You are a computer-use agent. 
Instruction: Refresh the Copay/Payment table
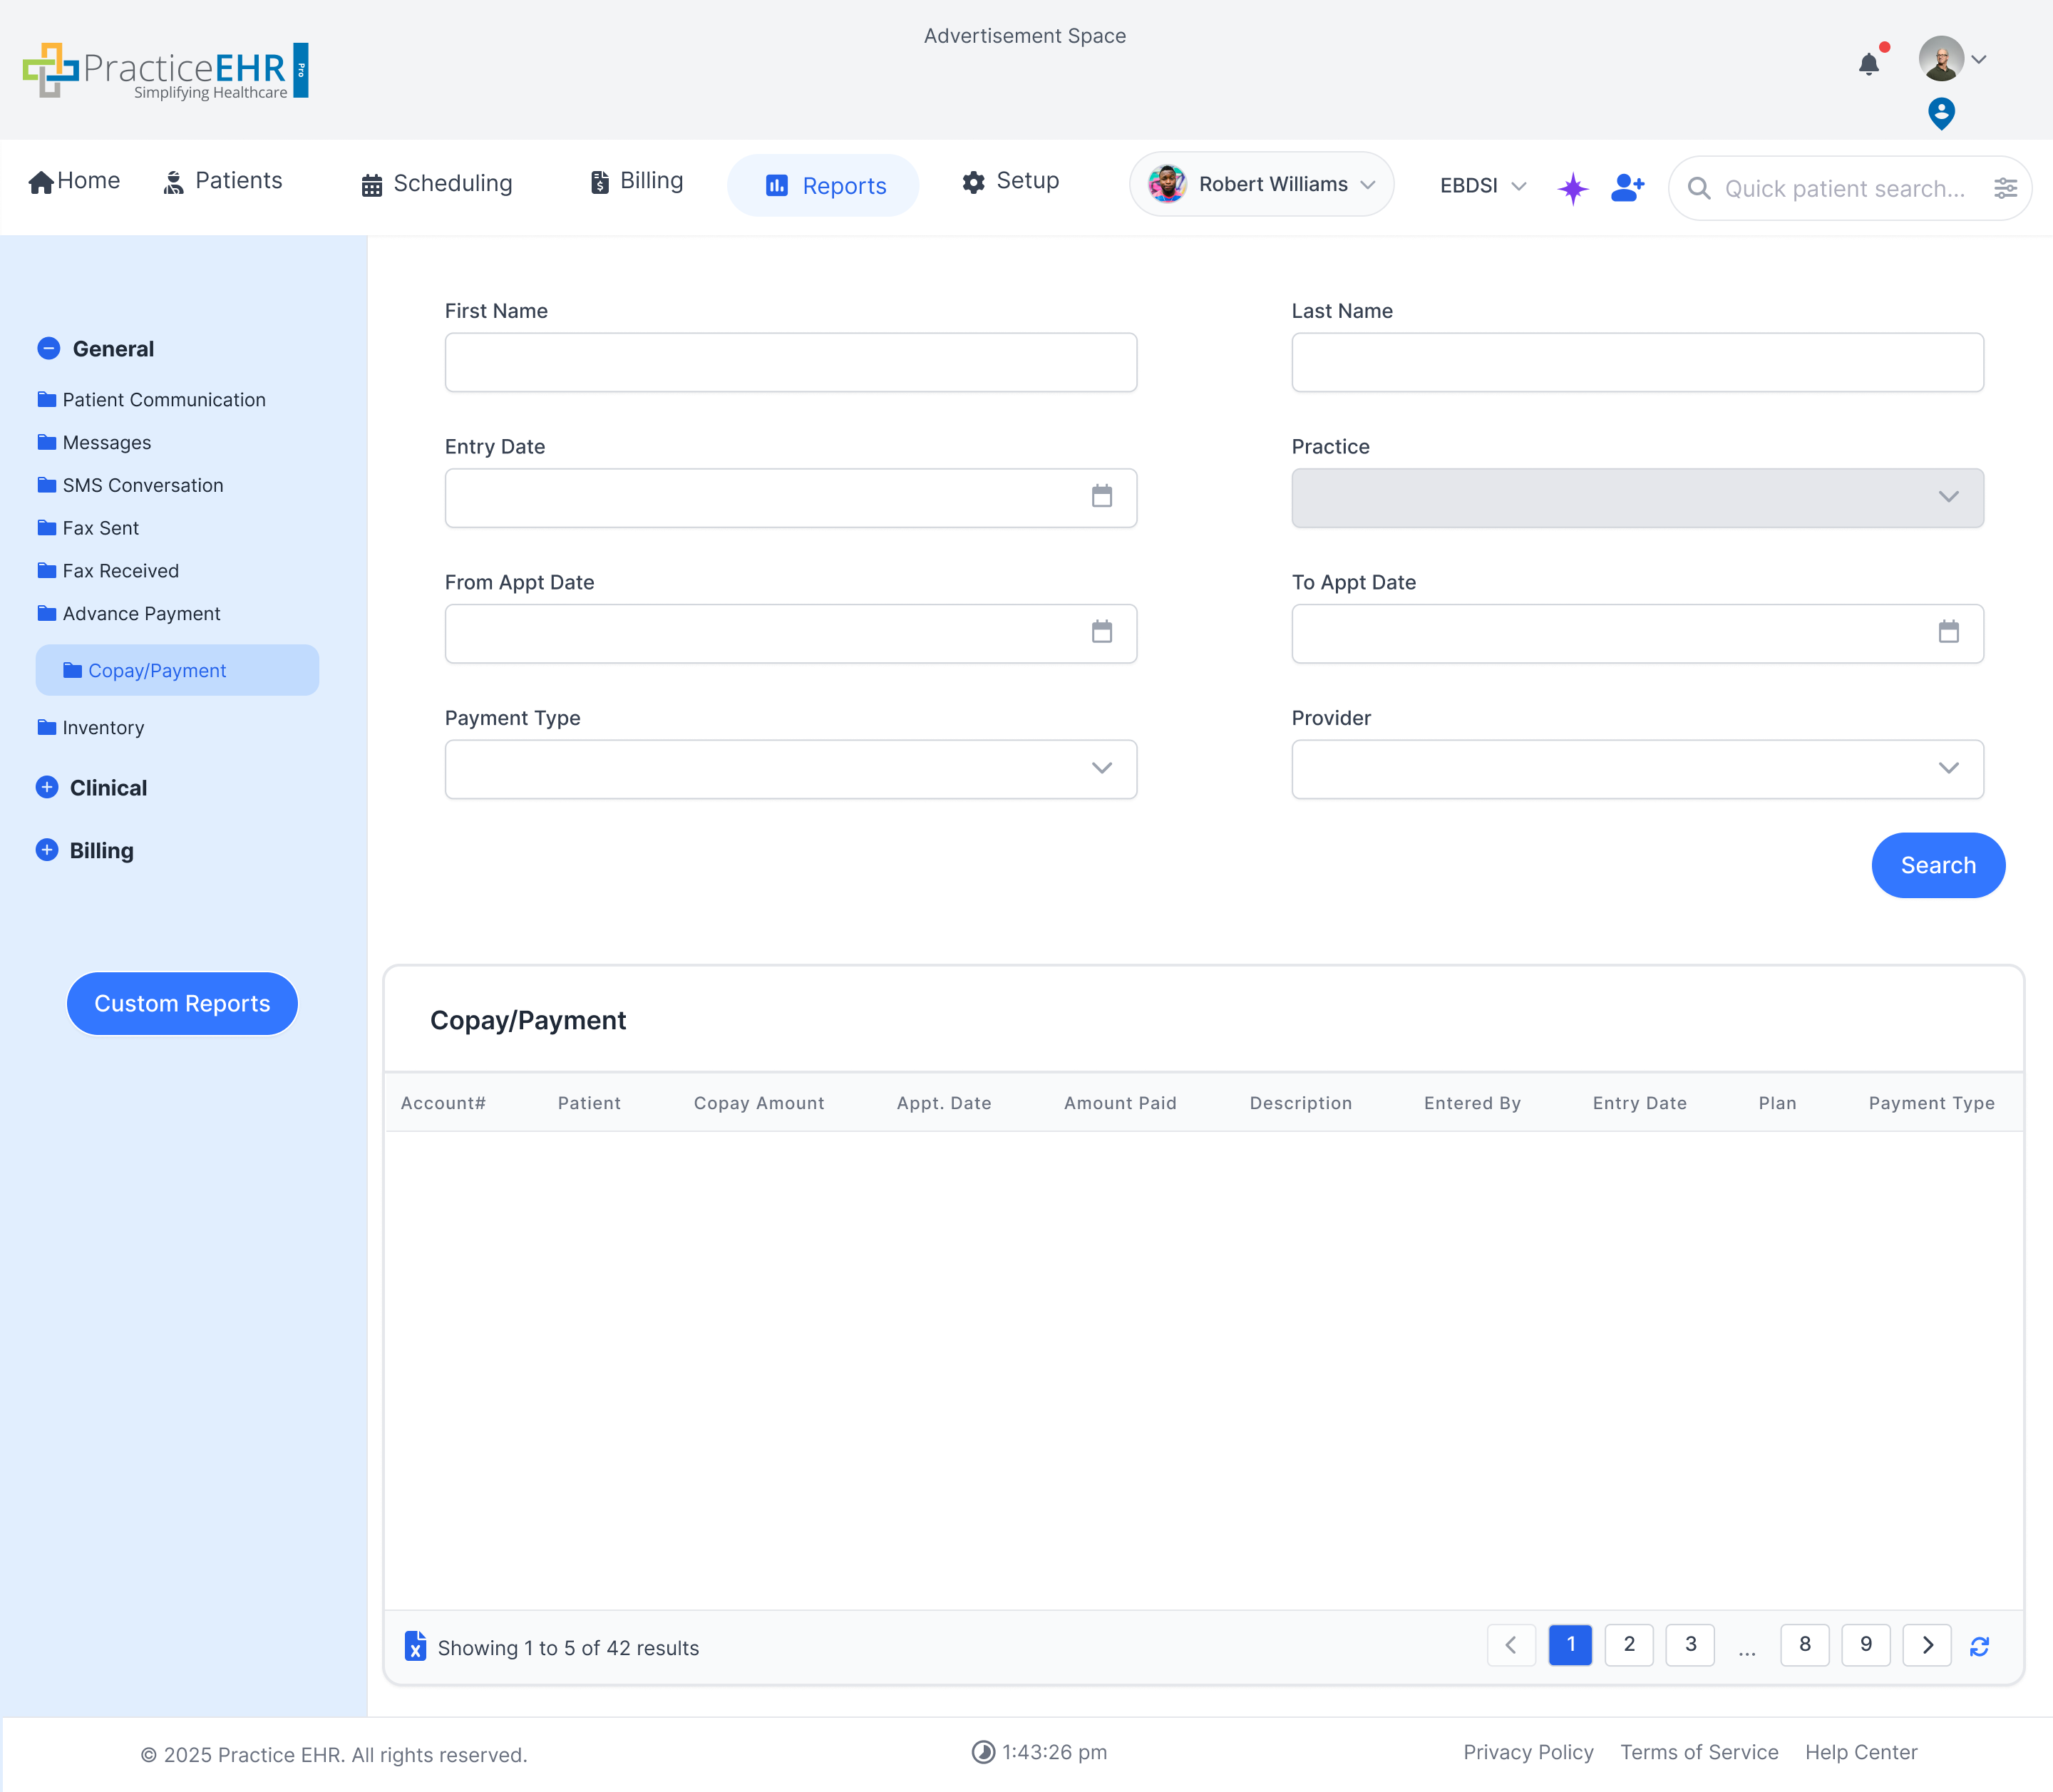pyautogui.click(x=1979, y=1646)
